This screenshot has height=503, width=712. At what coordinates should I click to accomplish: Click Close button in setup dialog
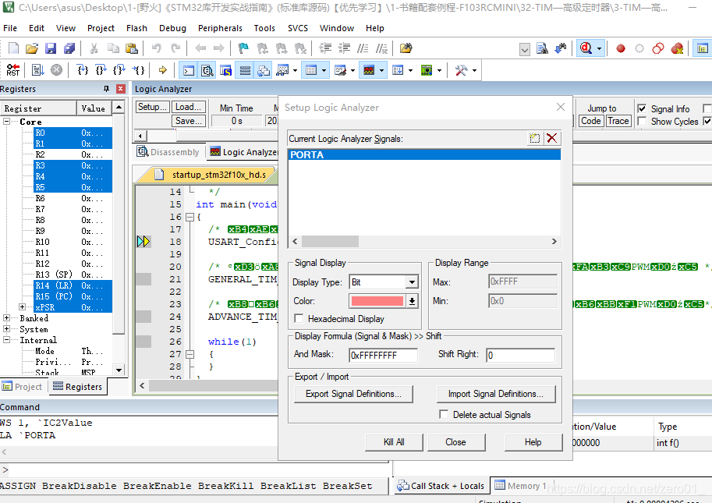point(455,442)
